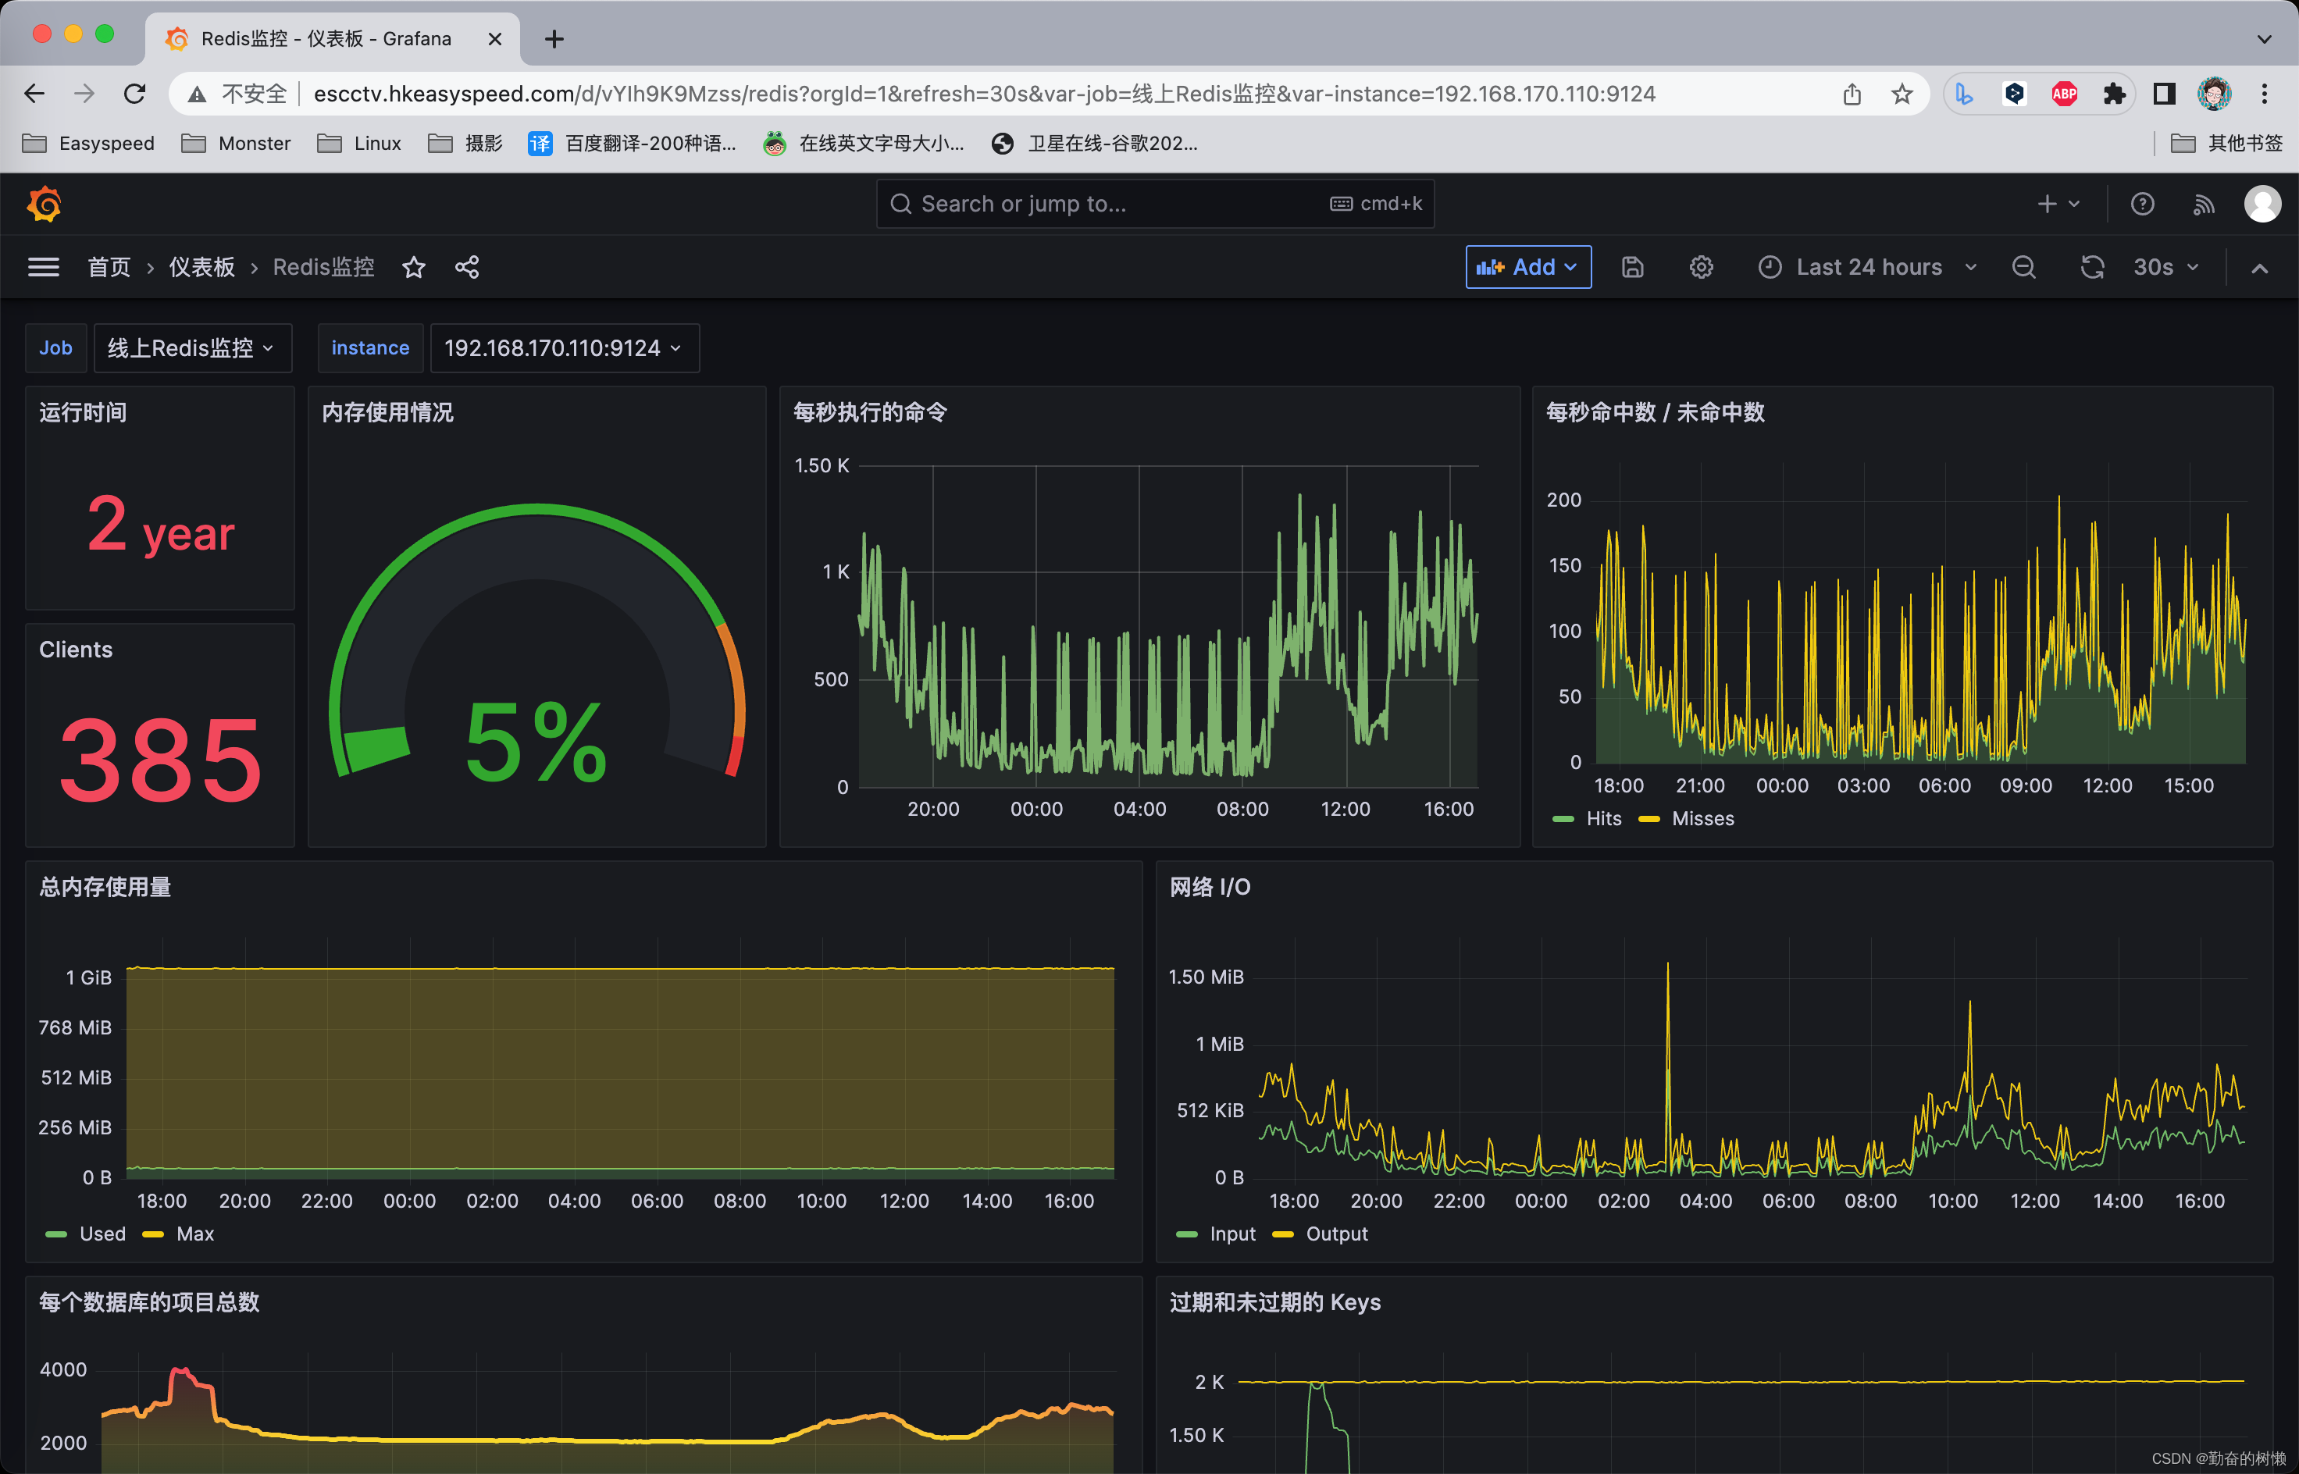The image size is (2299, 1474).
Task: Toggle Misses series in legend
Action: point(1702,818)
